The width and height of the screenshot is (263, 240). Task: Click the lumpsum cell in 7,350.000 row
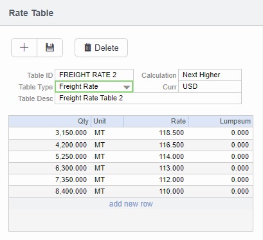pos(221,180)
